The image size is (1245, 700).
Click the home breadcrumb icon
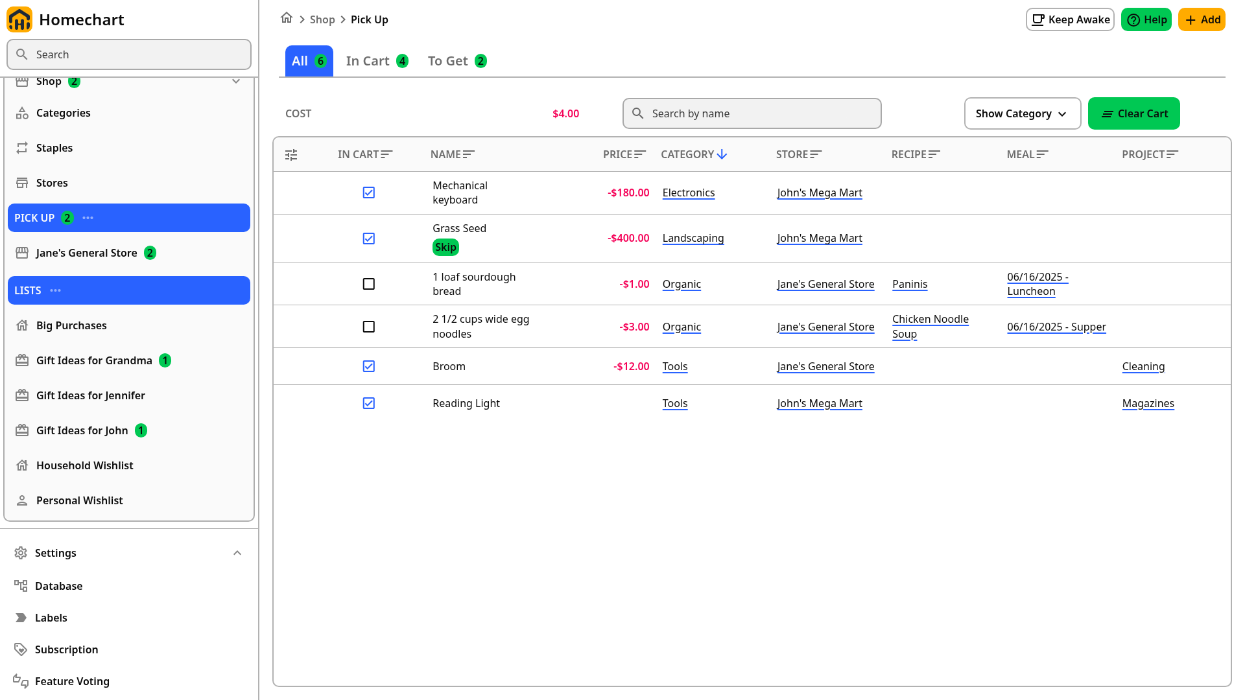tap(287, 18)
